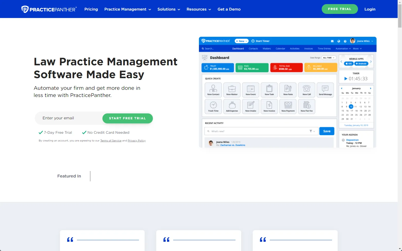402x251 pixels.
Task: Select highlighted date 10 in the calendar
Action: [351, 106]
